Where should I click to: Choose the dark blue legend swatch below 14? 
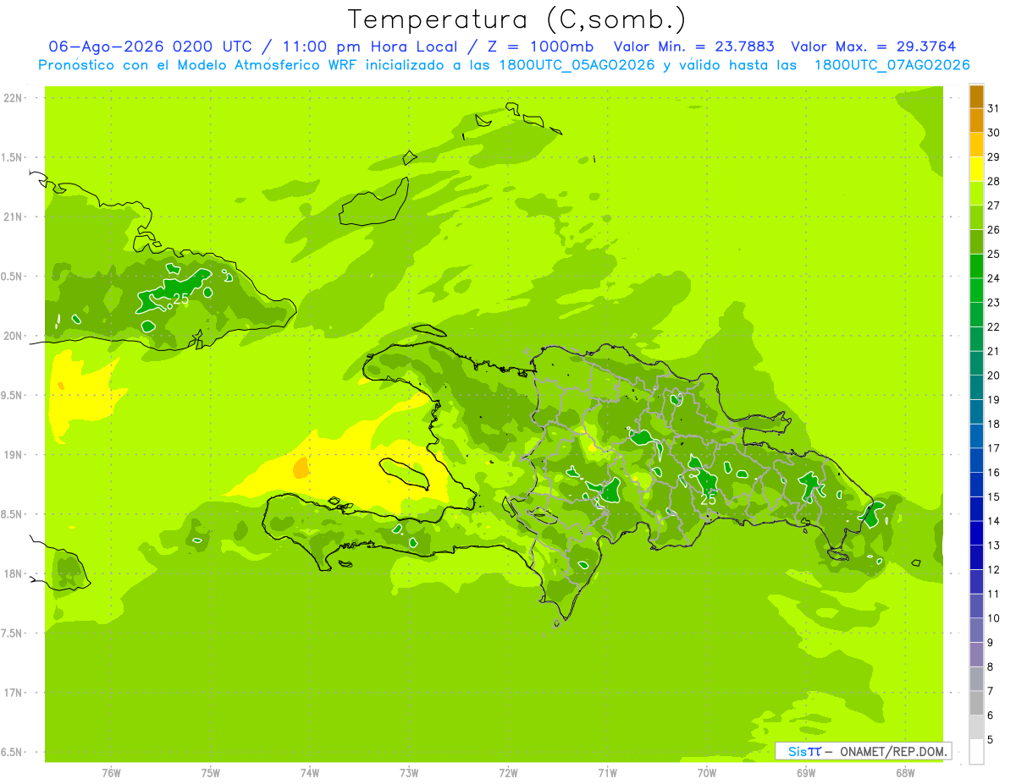pos(976,533)
